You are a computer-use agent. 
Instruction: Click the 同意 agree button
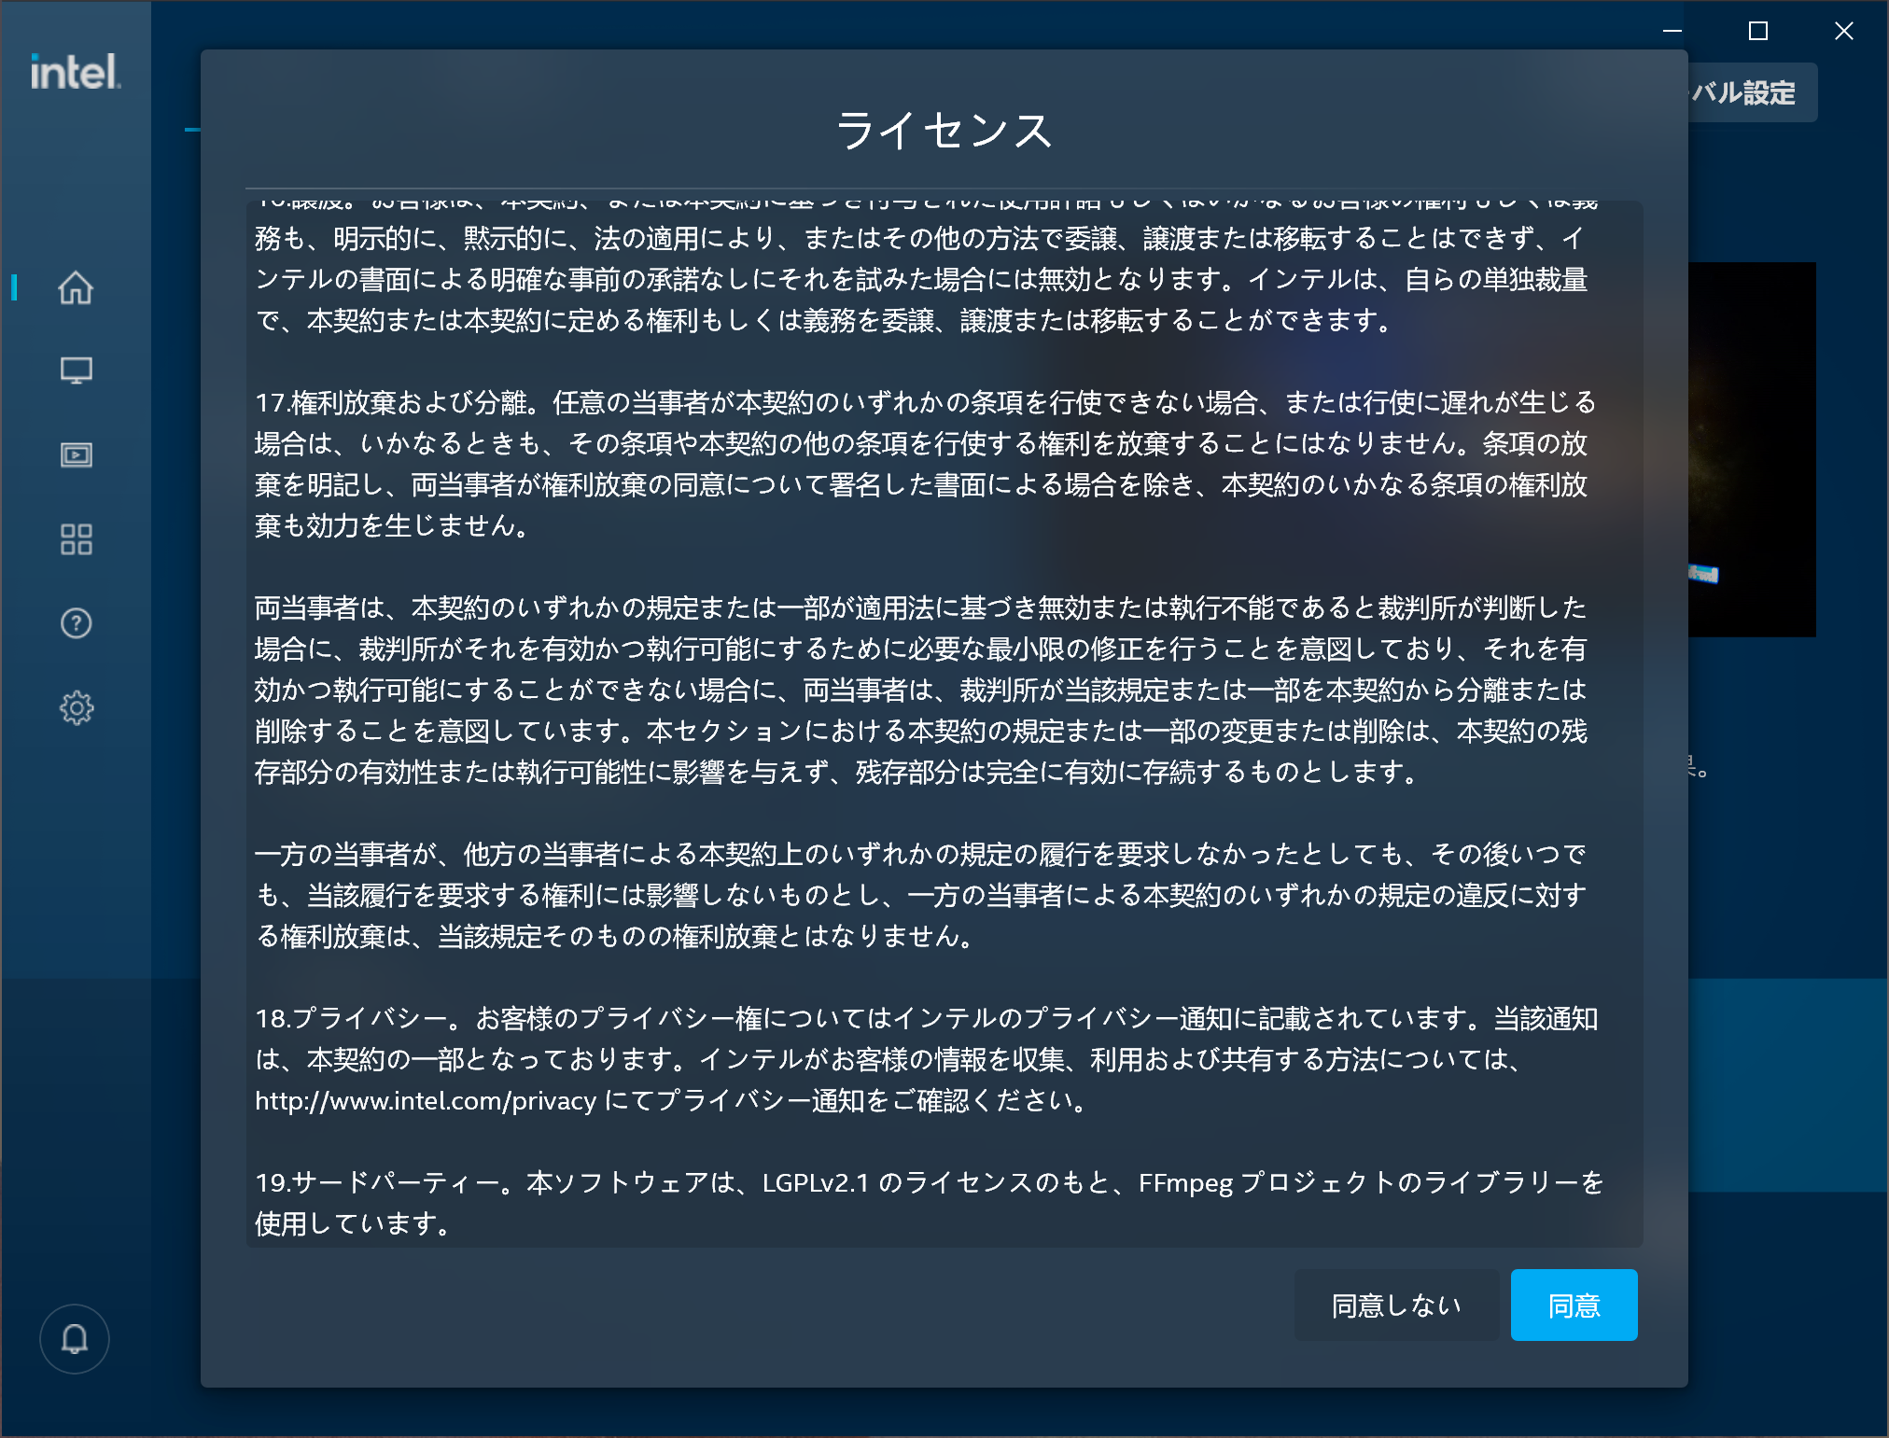1574,1305
